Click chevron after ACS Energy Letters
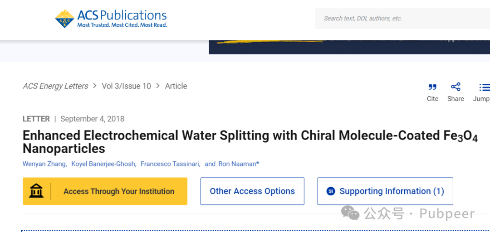This screenshot has height=233, width=490. coord(95,86)
